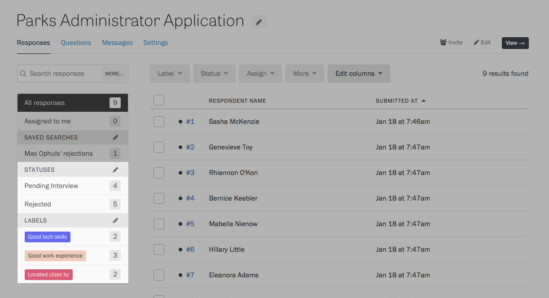Image resolution: width=549 pixels, height=298 pixels.
Task: Open the Edit columns dropdown
Action: [359, 74]
